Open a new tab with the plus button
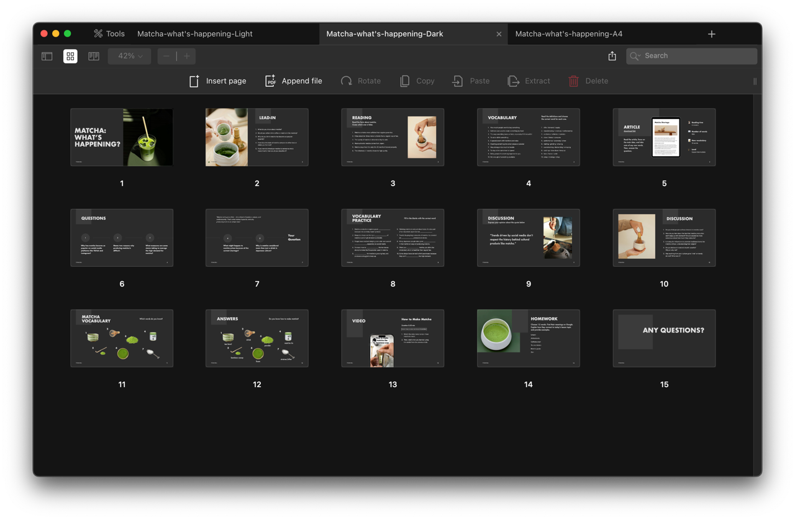795x520 pixels. (711, 34)
